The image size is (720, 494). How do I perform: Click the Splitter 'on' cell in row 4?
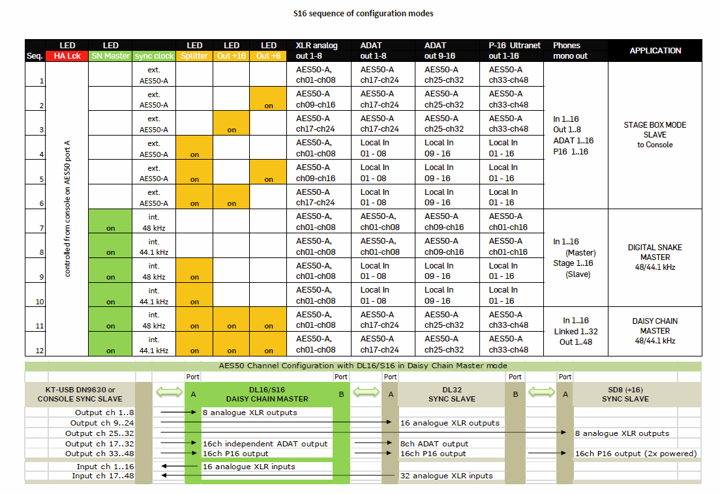point(195,148)
